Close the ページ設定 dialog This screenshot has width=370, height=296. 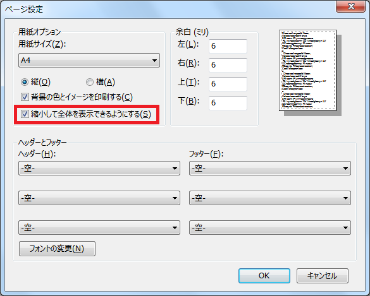351,6
